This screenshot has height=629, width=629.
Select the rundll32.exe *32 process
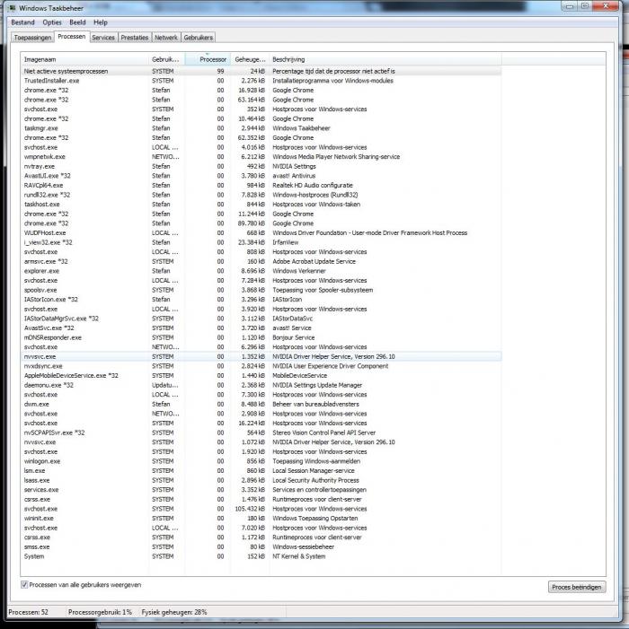tap(261, 195)
